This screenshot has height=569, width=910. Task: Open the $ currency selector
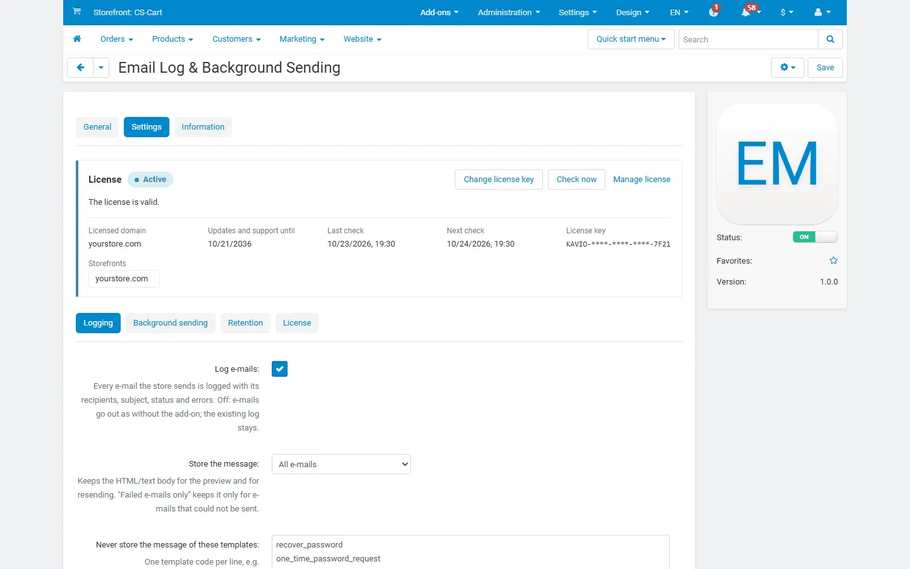tap(787, 12)
